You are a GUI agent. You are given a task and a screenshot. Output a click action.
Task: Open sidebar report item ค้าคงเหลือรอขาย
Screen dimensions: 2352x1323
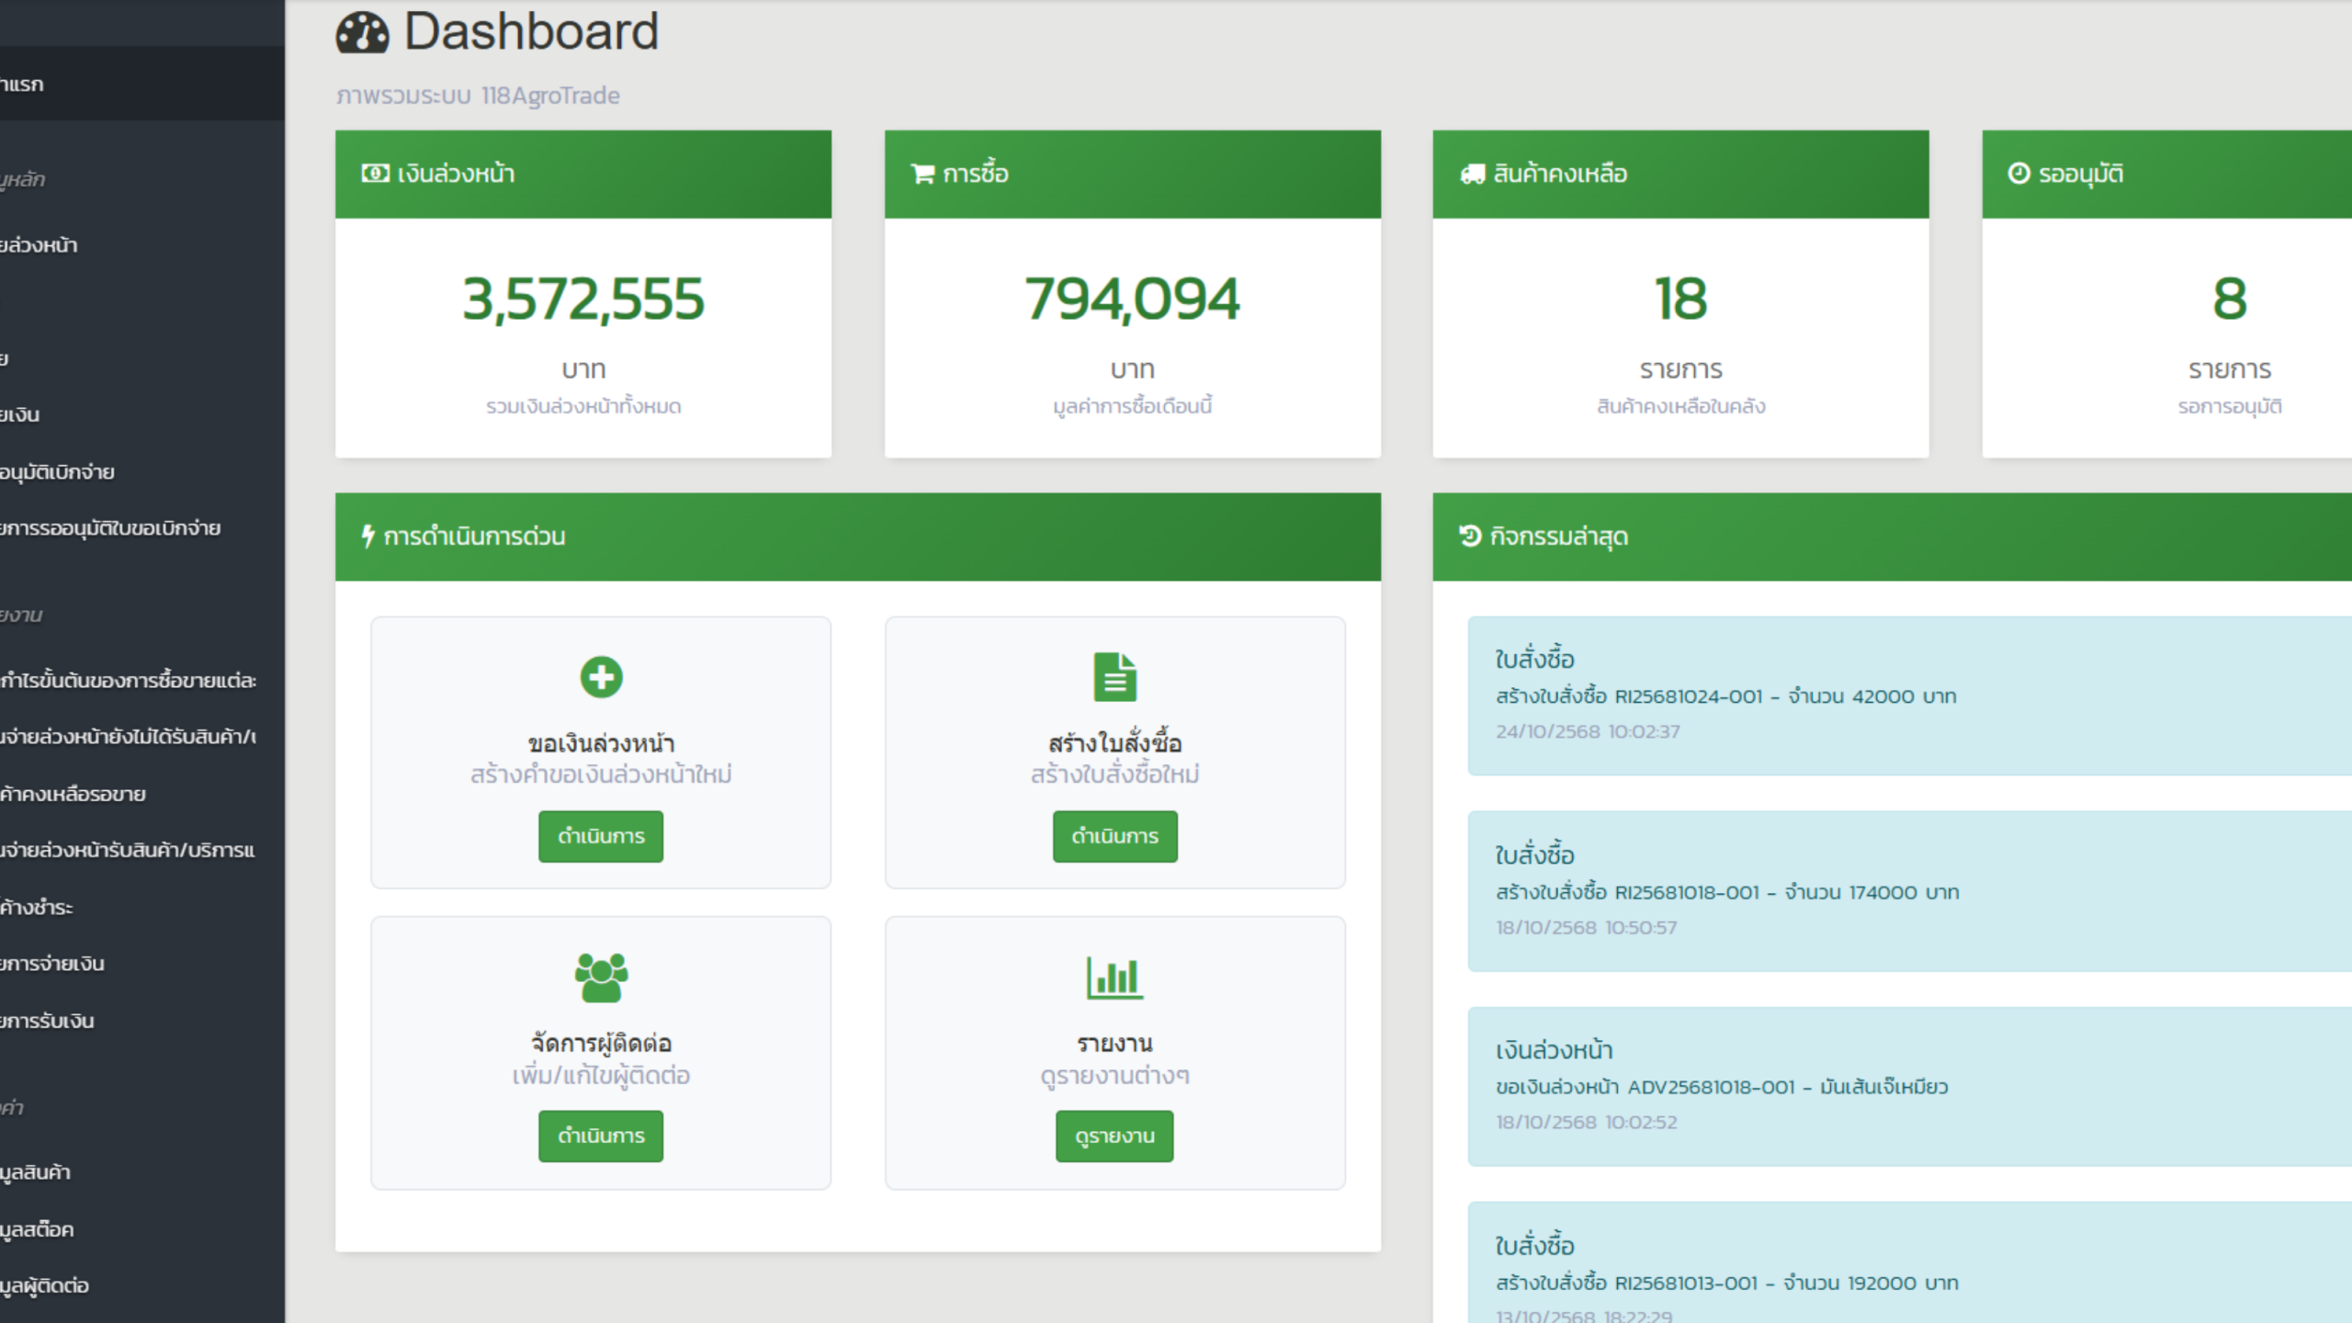click(73, 794)
